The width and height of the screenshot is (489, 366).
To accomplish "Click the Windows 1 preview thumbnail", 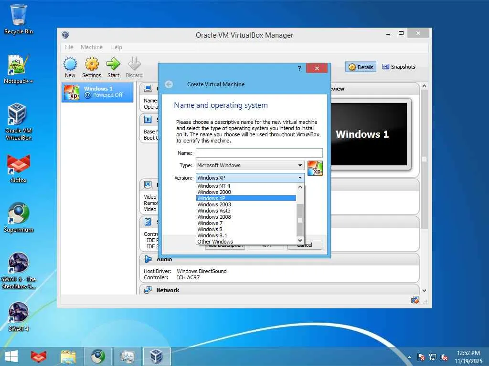I will tap(369, 134).
